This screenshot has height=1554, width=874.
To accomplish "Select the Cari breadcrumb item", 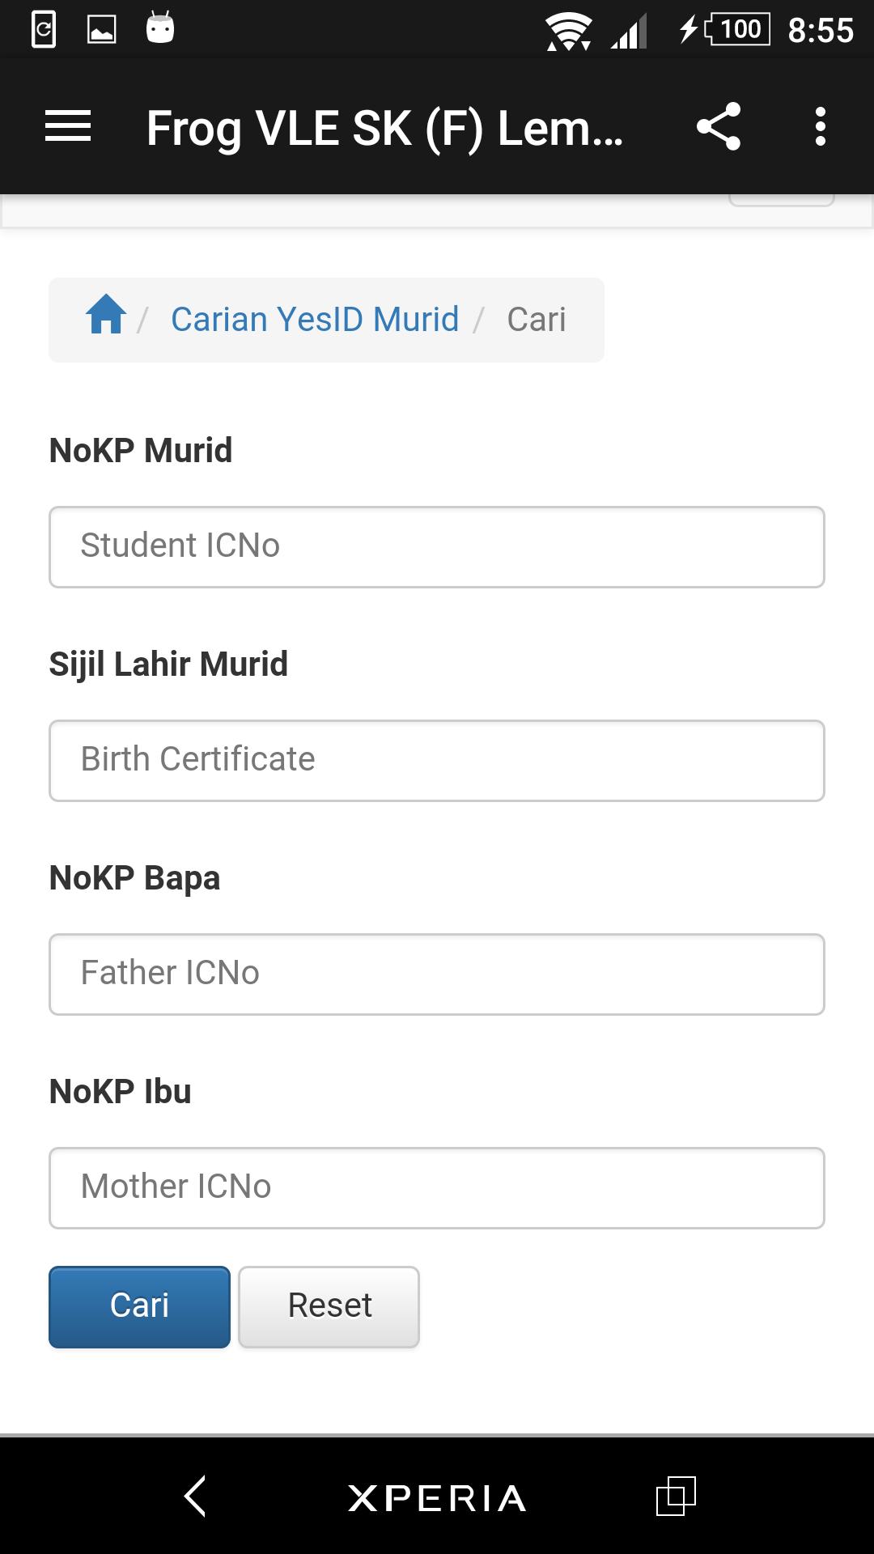I will coord(537,319).
